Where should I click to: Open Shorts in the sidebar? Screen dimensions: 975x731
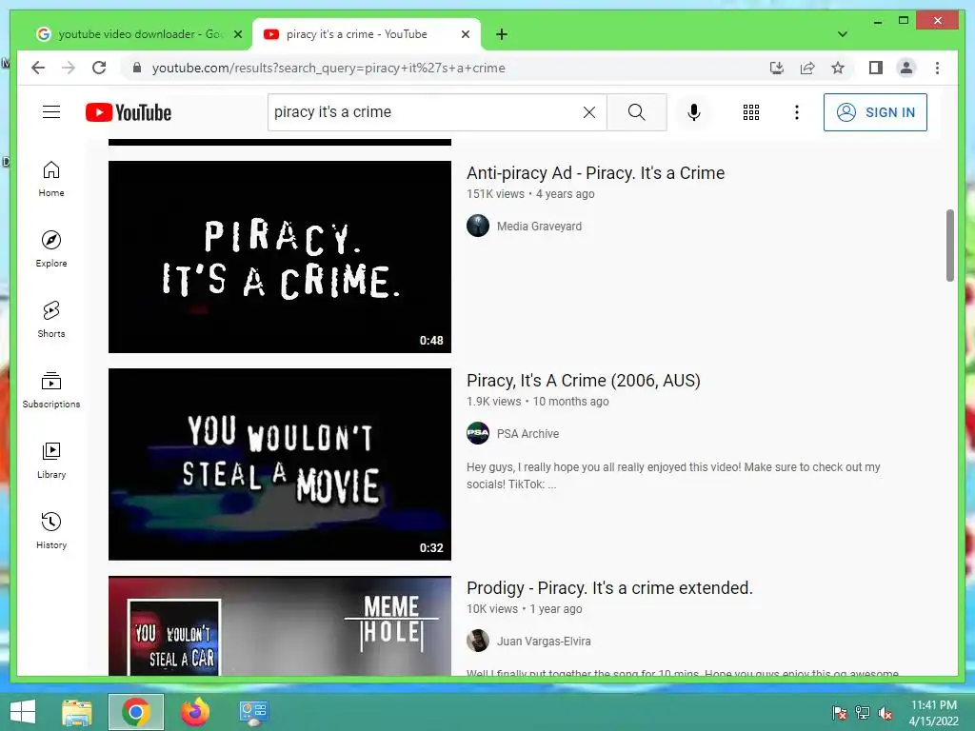(51, 320)
